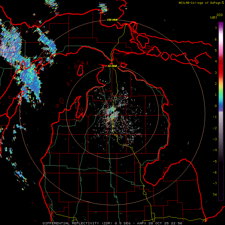Click the '-5' value on the color scale
225x225 pixels.
coord(215,161)
